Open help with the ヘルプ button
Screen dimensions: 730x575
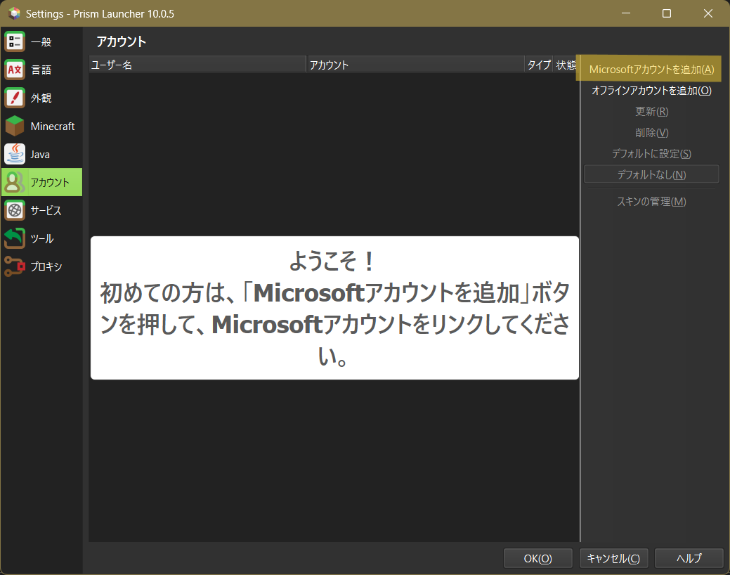tap(689, 559)
